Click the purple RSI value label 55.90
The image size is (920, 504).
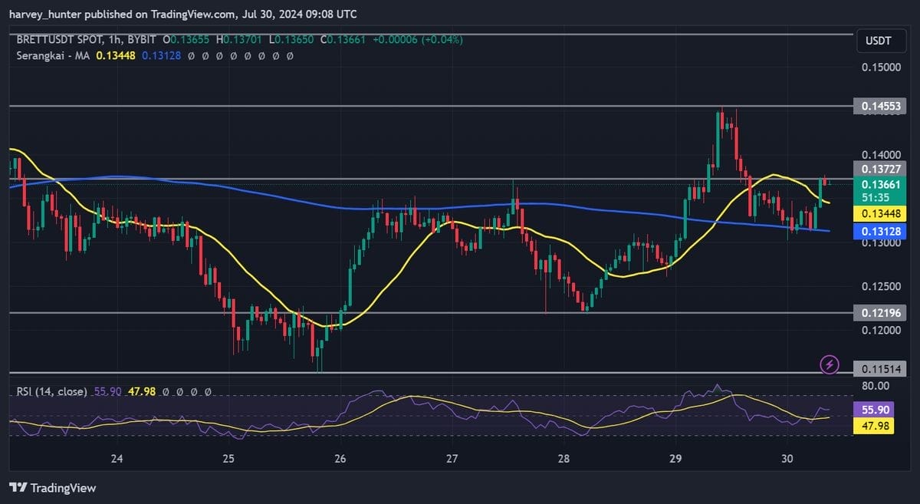pos(873,410)
